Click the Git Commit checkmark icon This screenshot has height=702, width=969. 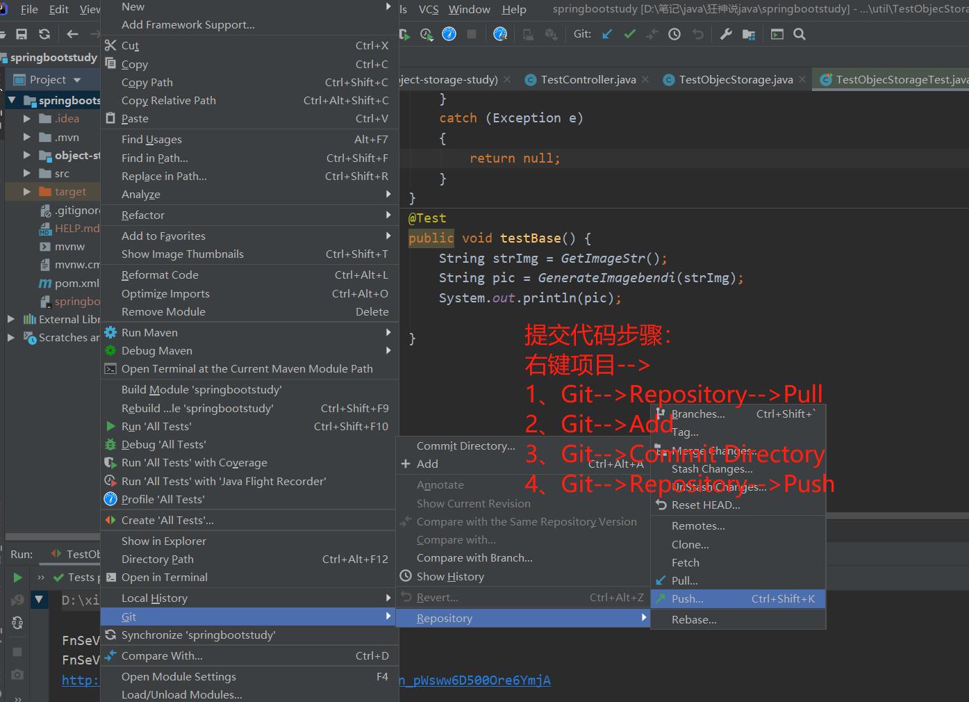[x=629, y=34]
